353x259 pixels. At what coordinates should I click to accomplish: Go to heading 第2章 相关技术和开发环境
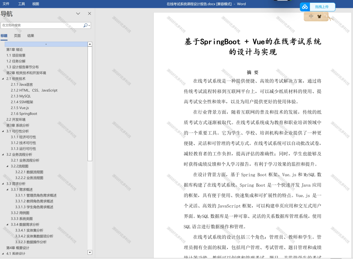click(26, 73)
